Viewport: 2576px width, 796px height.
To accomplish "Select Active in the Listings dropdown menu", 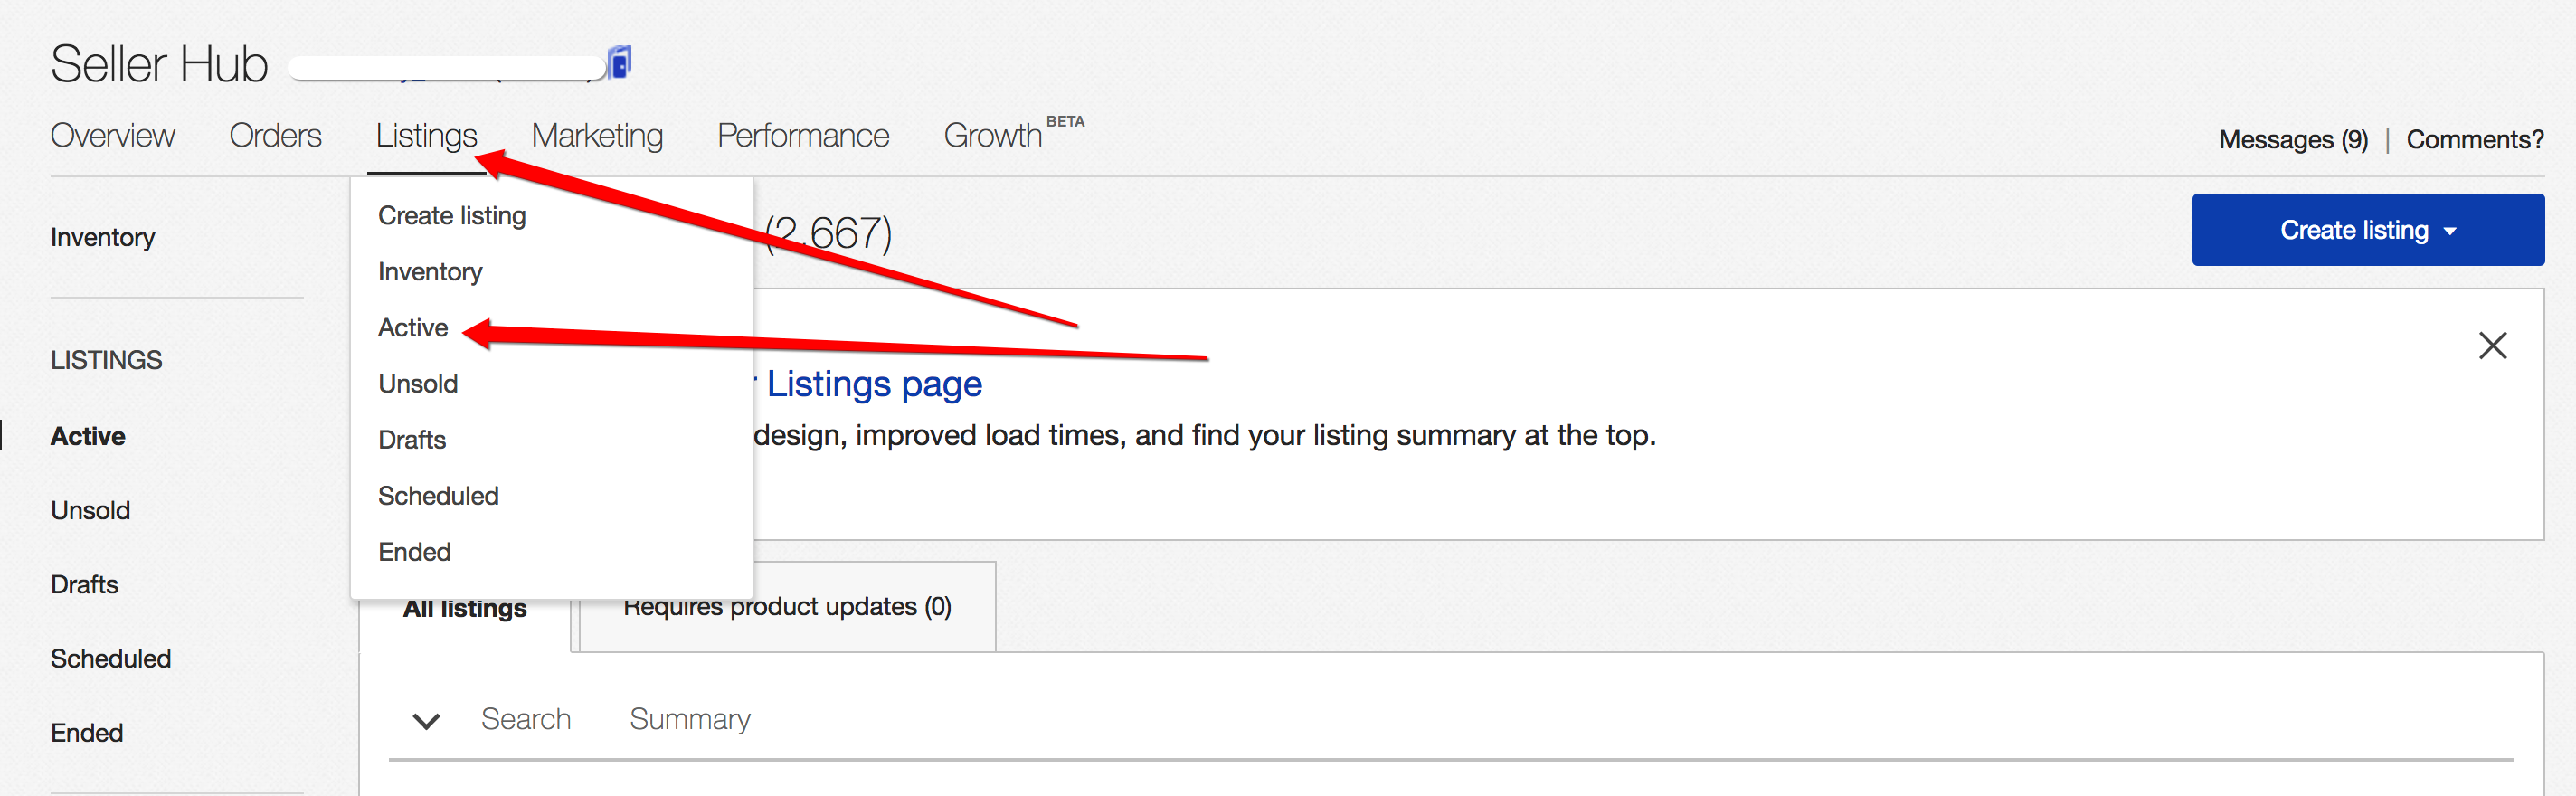I will 413,327.
